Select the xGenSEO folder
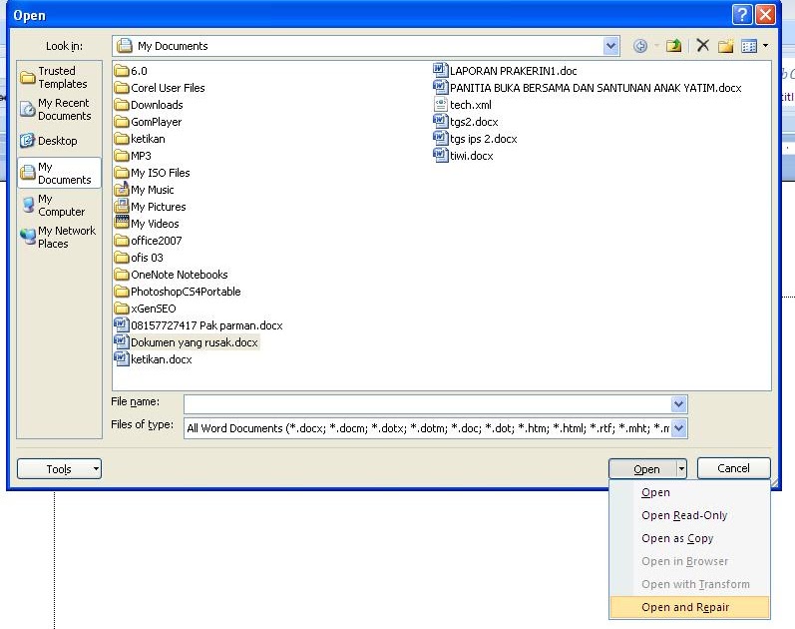 click(x=146, y=309)
